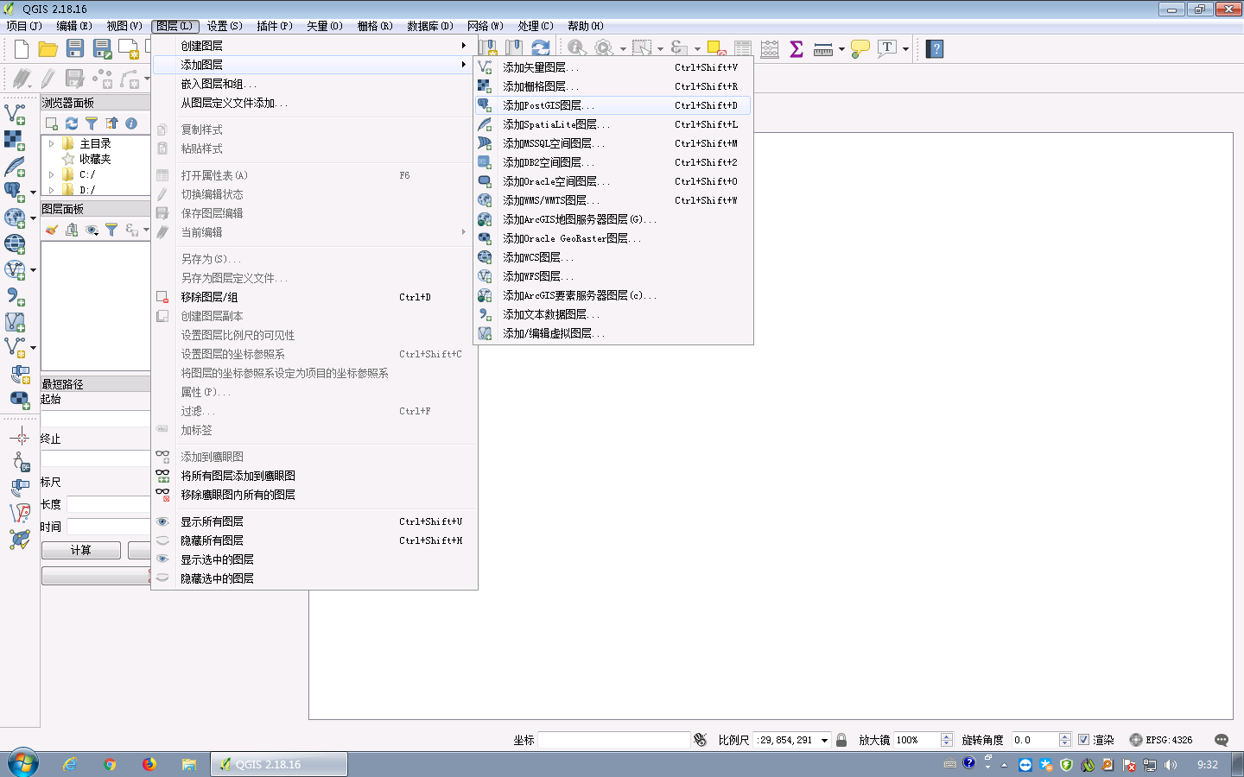Click Add Group icon in layers panel
This screenshot has width=1244, height=777.
tap(72, 230)
